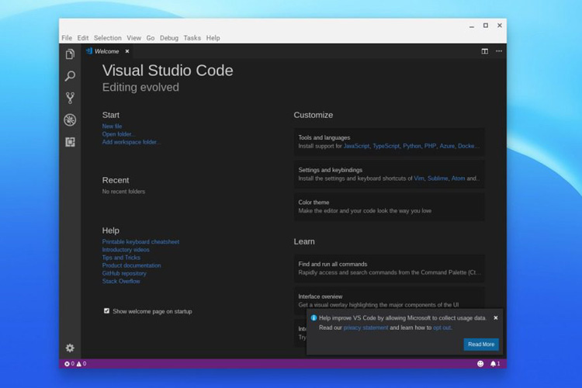Open the Debug menu
This screenshot has width=582, height=388.
168,38
